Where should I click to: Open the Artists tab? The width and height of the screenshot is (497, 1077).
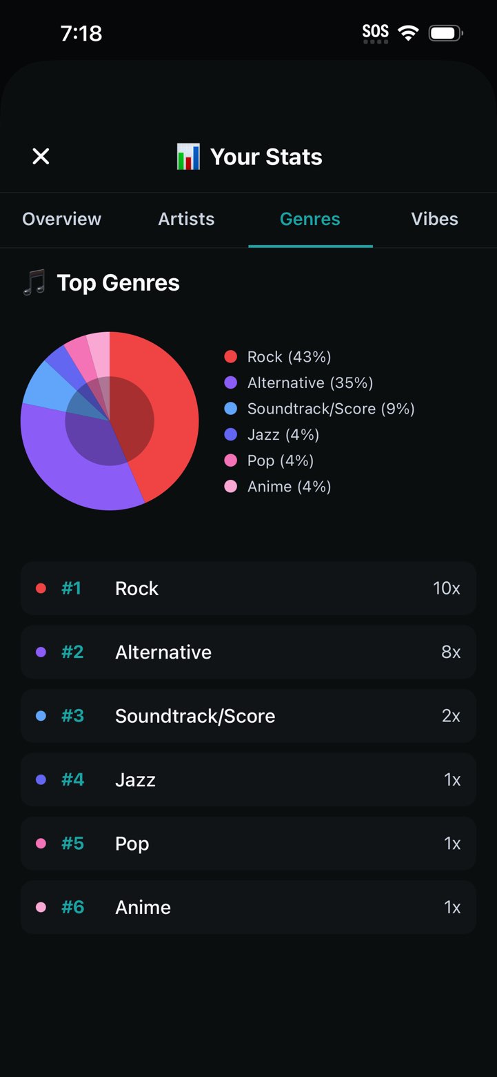(x=186, y=219)
